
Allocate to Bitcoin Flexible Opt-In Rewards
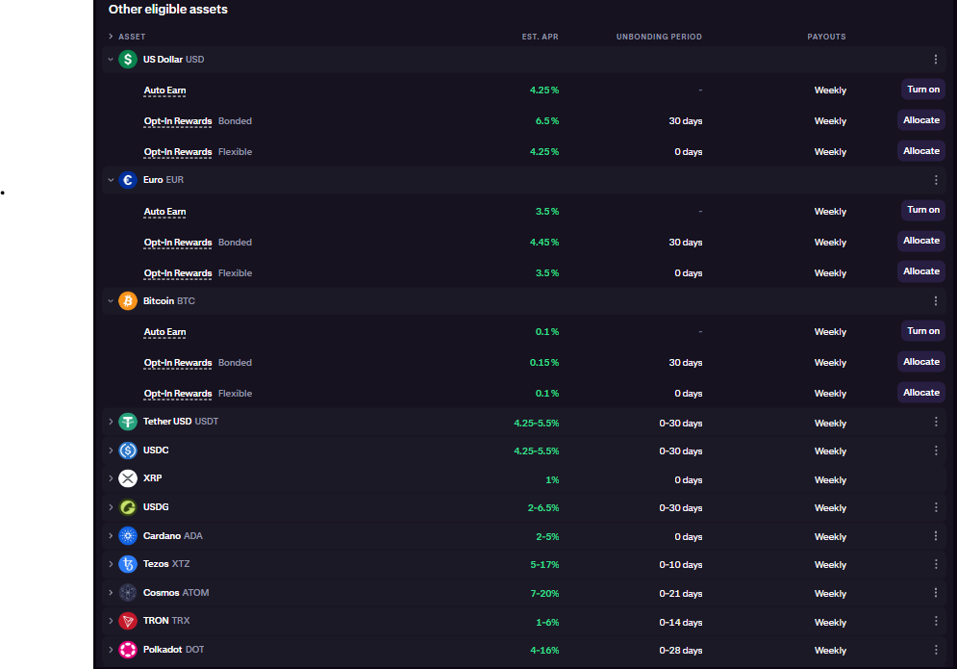click(x=920, y=393)
